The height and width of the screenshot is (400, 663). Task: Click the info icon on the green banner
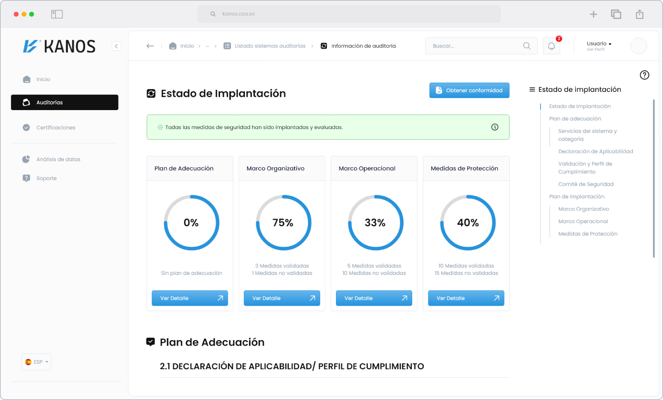[495, 127]
